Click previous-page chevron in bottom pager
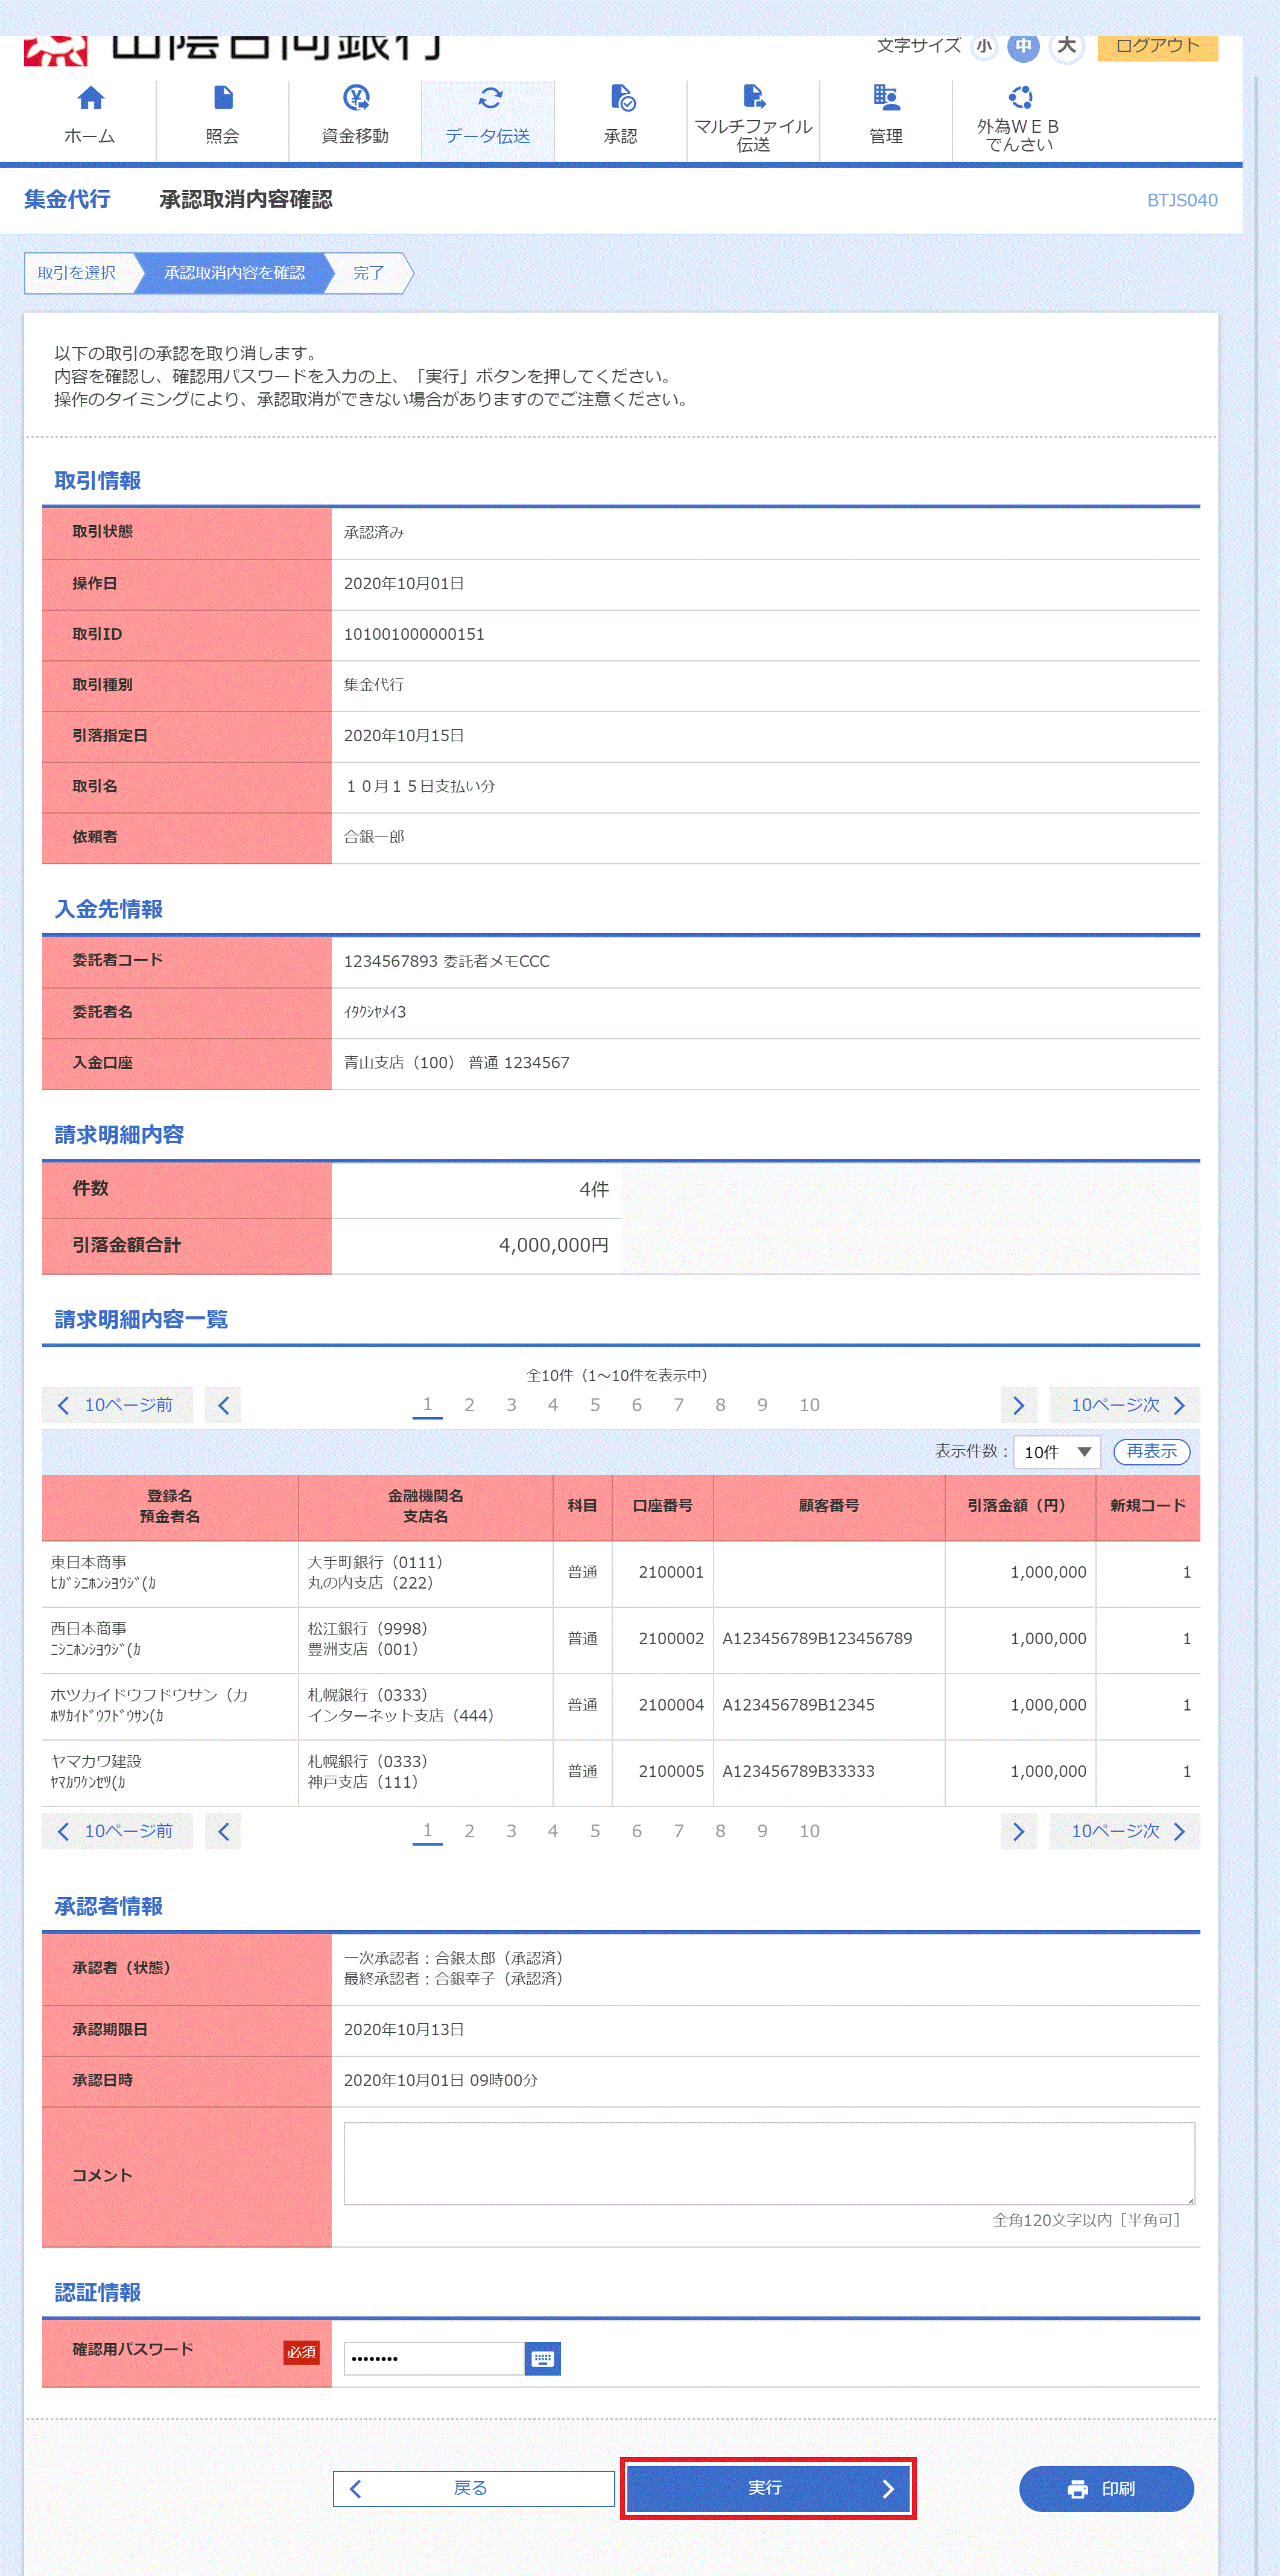Viewport: 1280px width, 2576px height. pos(223,1831)
